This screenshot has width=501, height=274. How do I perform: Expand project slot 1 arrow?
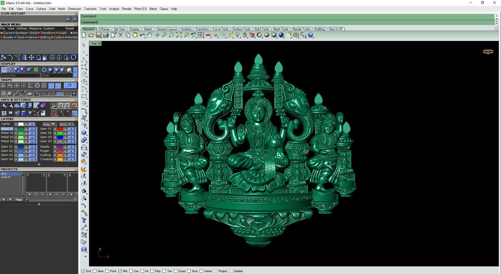(x=44, y=175)
